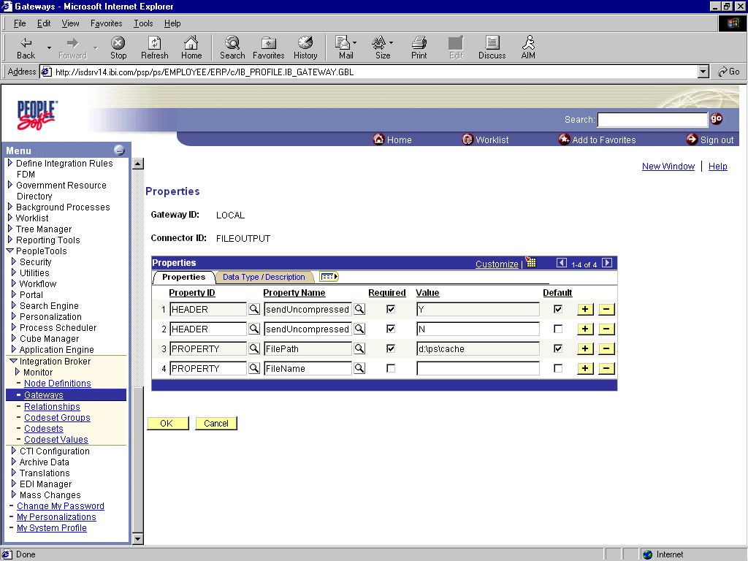Click inside the header Search field

click(x=652, y=119)
